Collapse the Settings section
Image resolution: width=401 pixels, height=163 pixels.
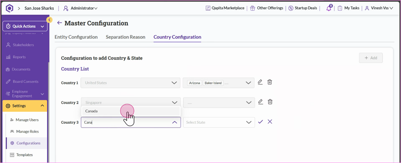(x=25, y=106)
